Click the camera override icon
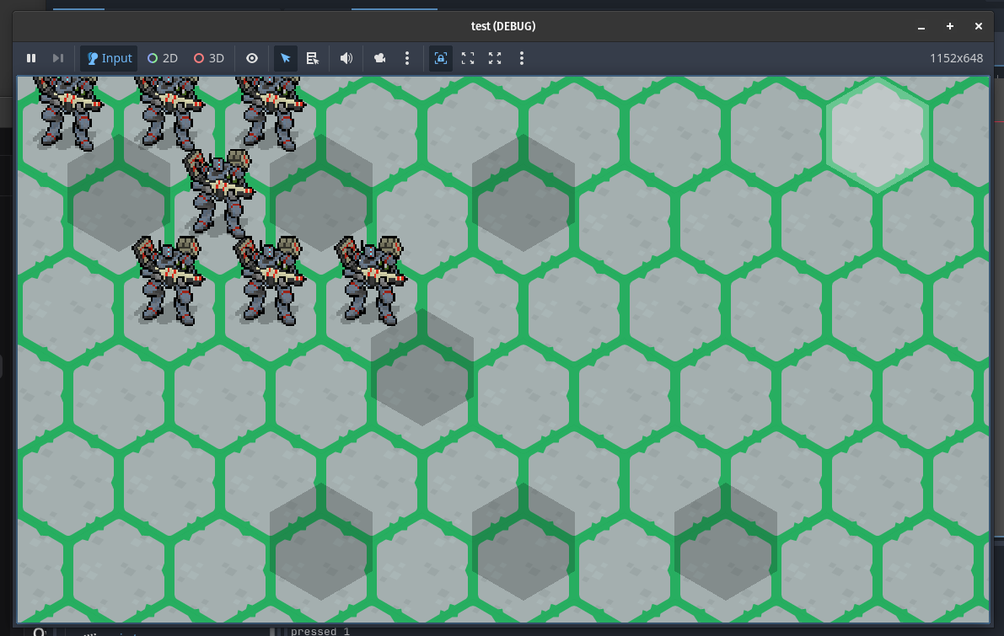This screenshot has width=1004, height=636. (x=380, y=58)
